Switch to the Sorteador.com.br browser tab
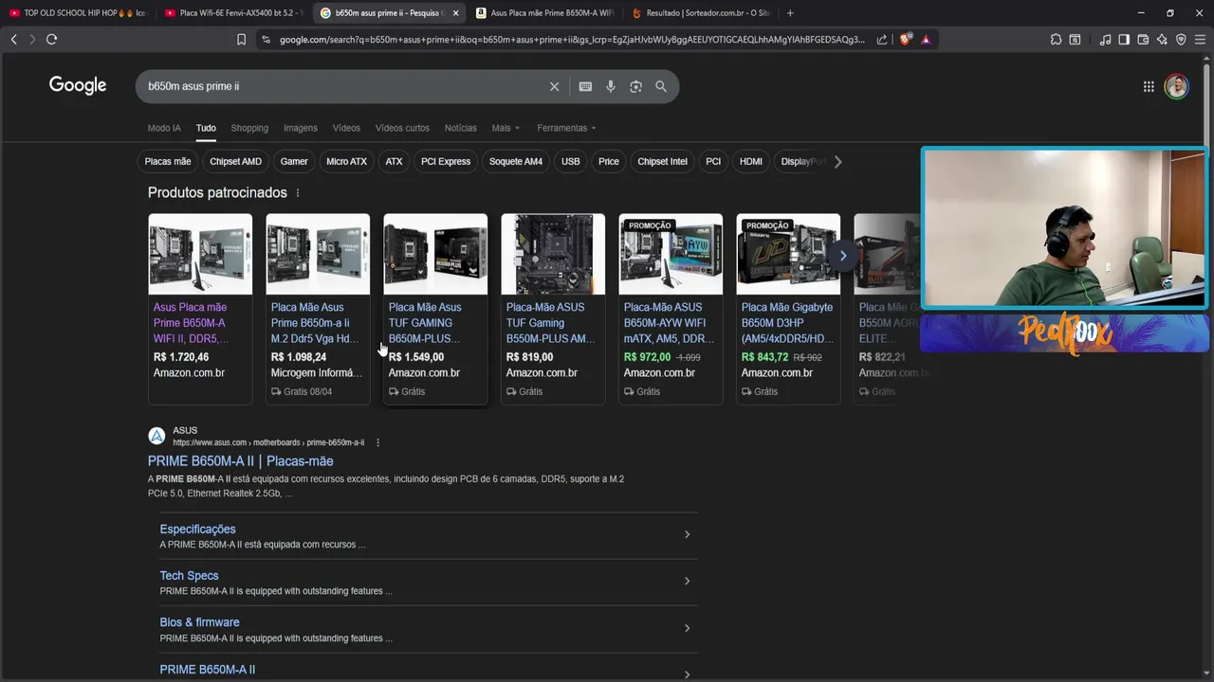The height and width of the screenshot is (682, 1214). (x=700, y=13)
